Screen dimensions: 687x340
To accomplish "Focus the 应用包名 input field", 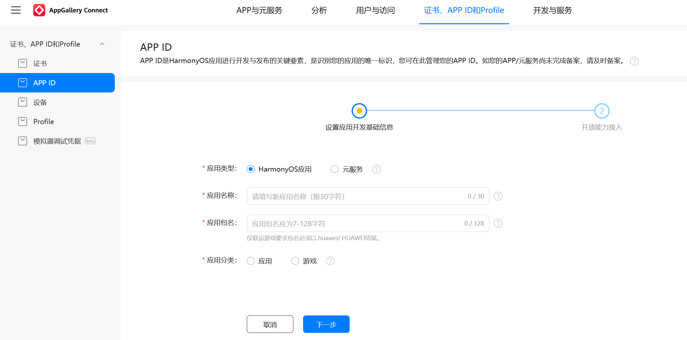I will coord(356,223).
